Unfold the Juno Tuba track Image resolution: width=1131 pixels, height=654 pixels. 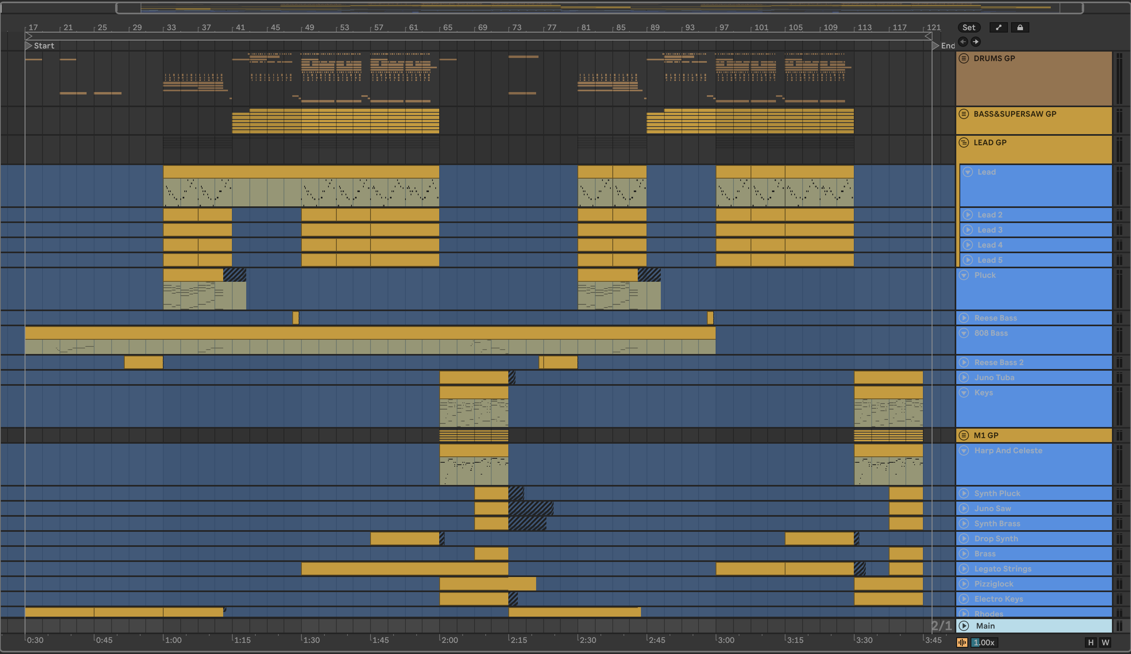(964, 378)
